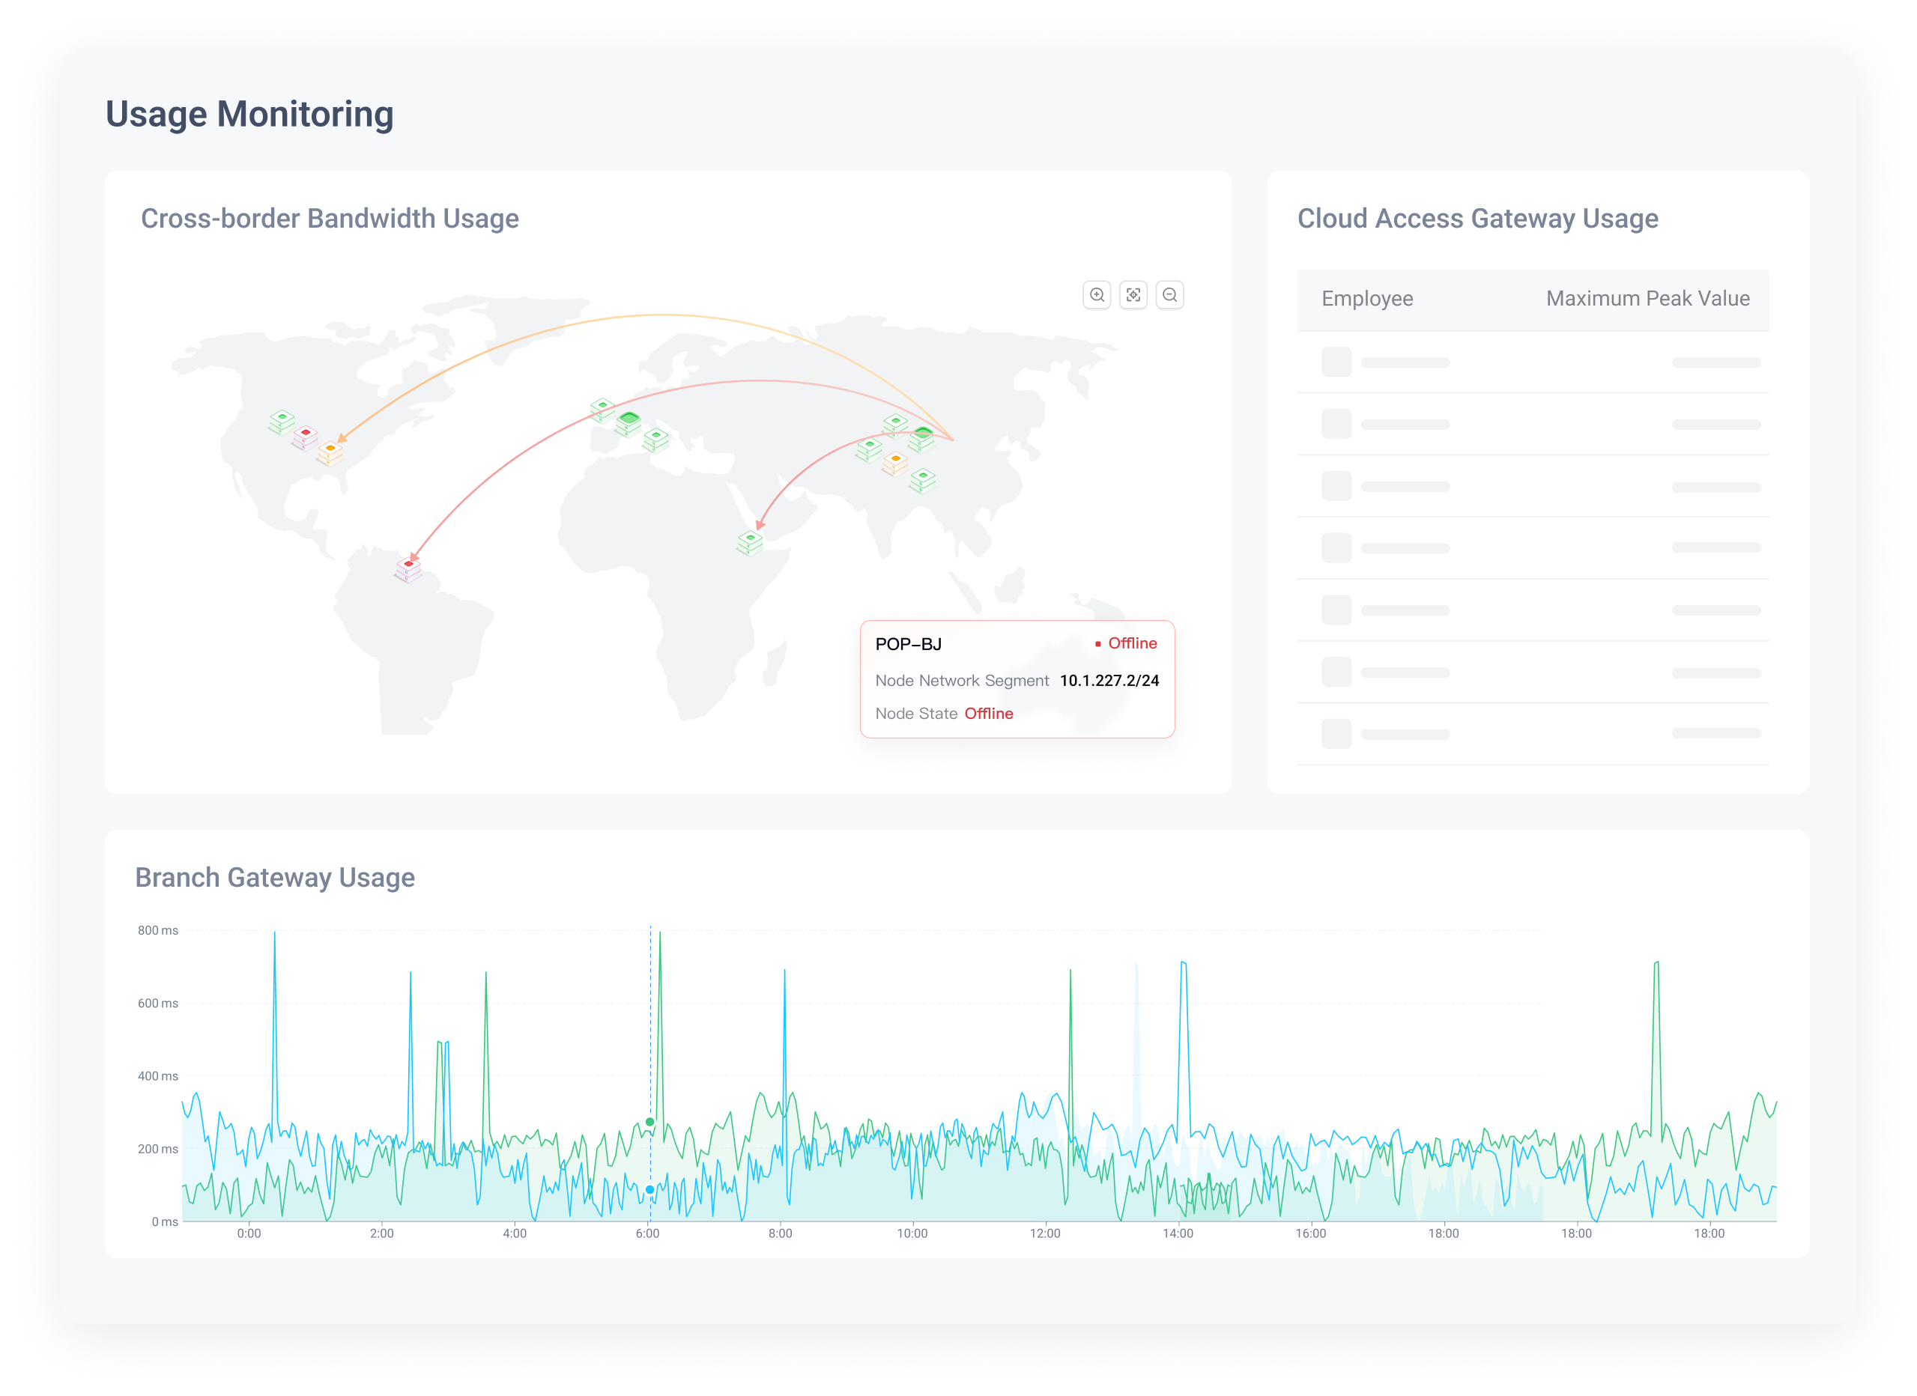Select the westernmost green node in Asia
The width and height of the screenshot is (1917, 1396).
(869, 448)
